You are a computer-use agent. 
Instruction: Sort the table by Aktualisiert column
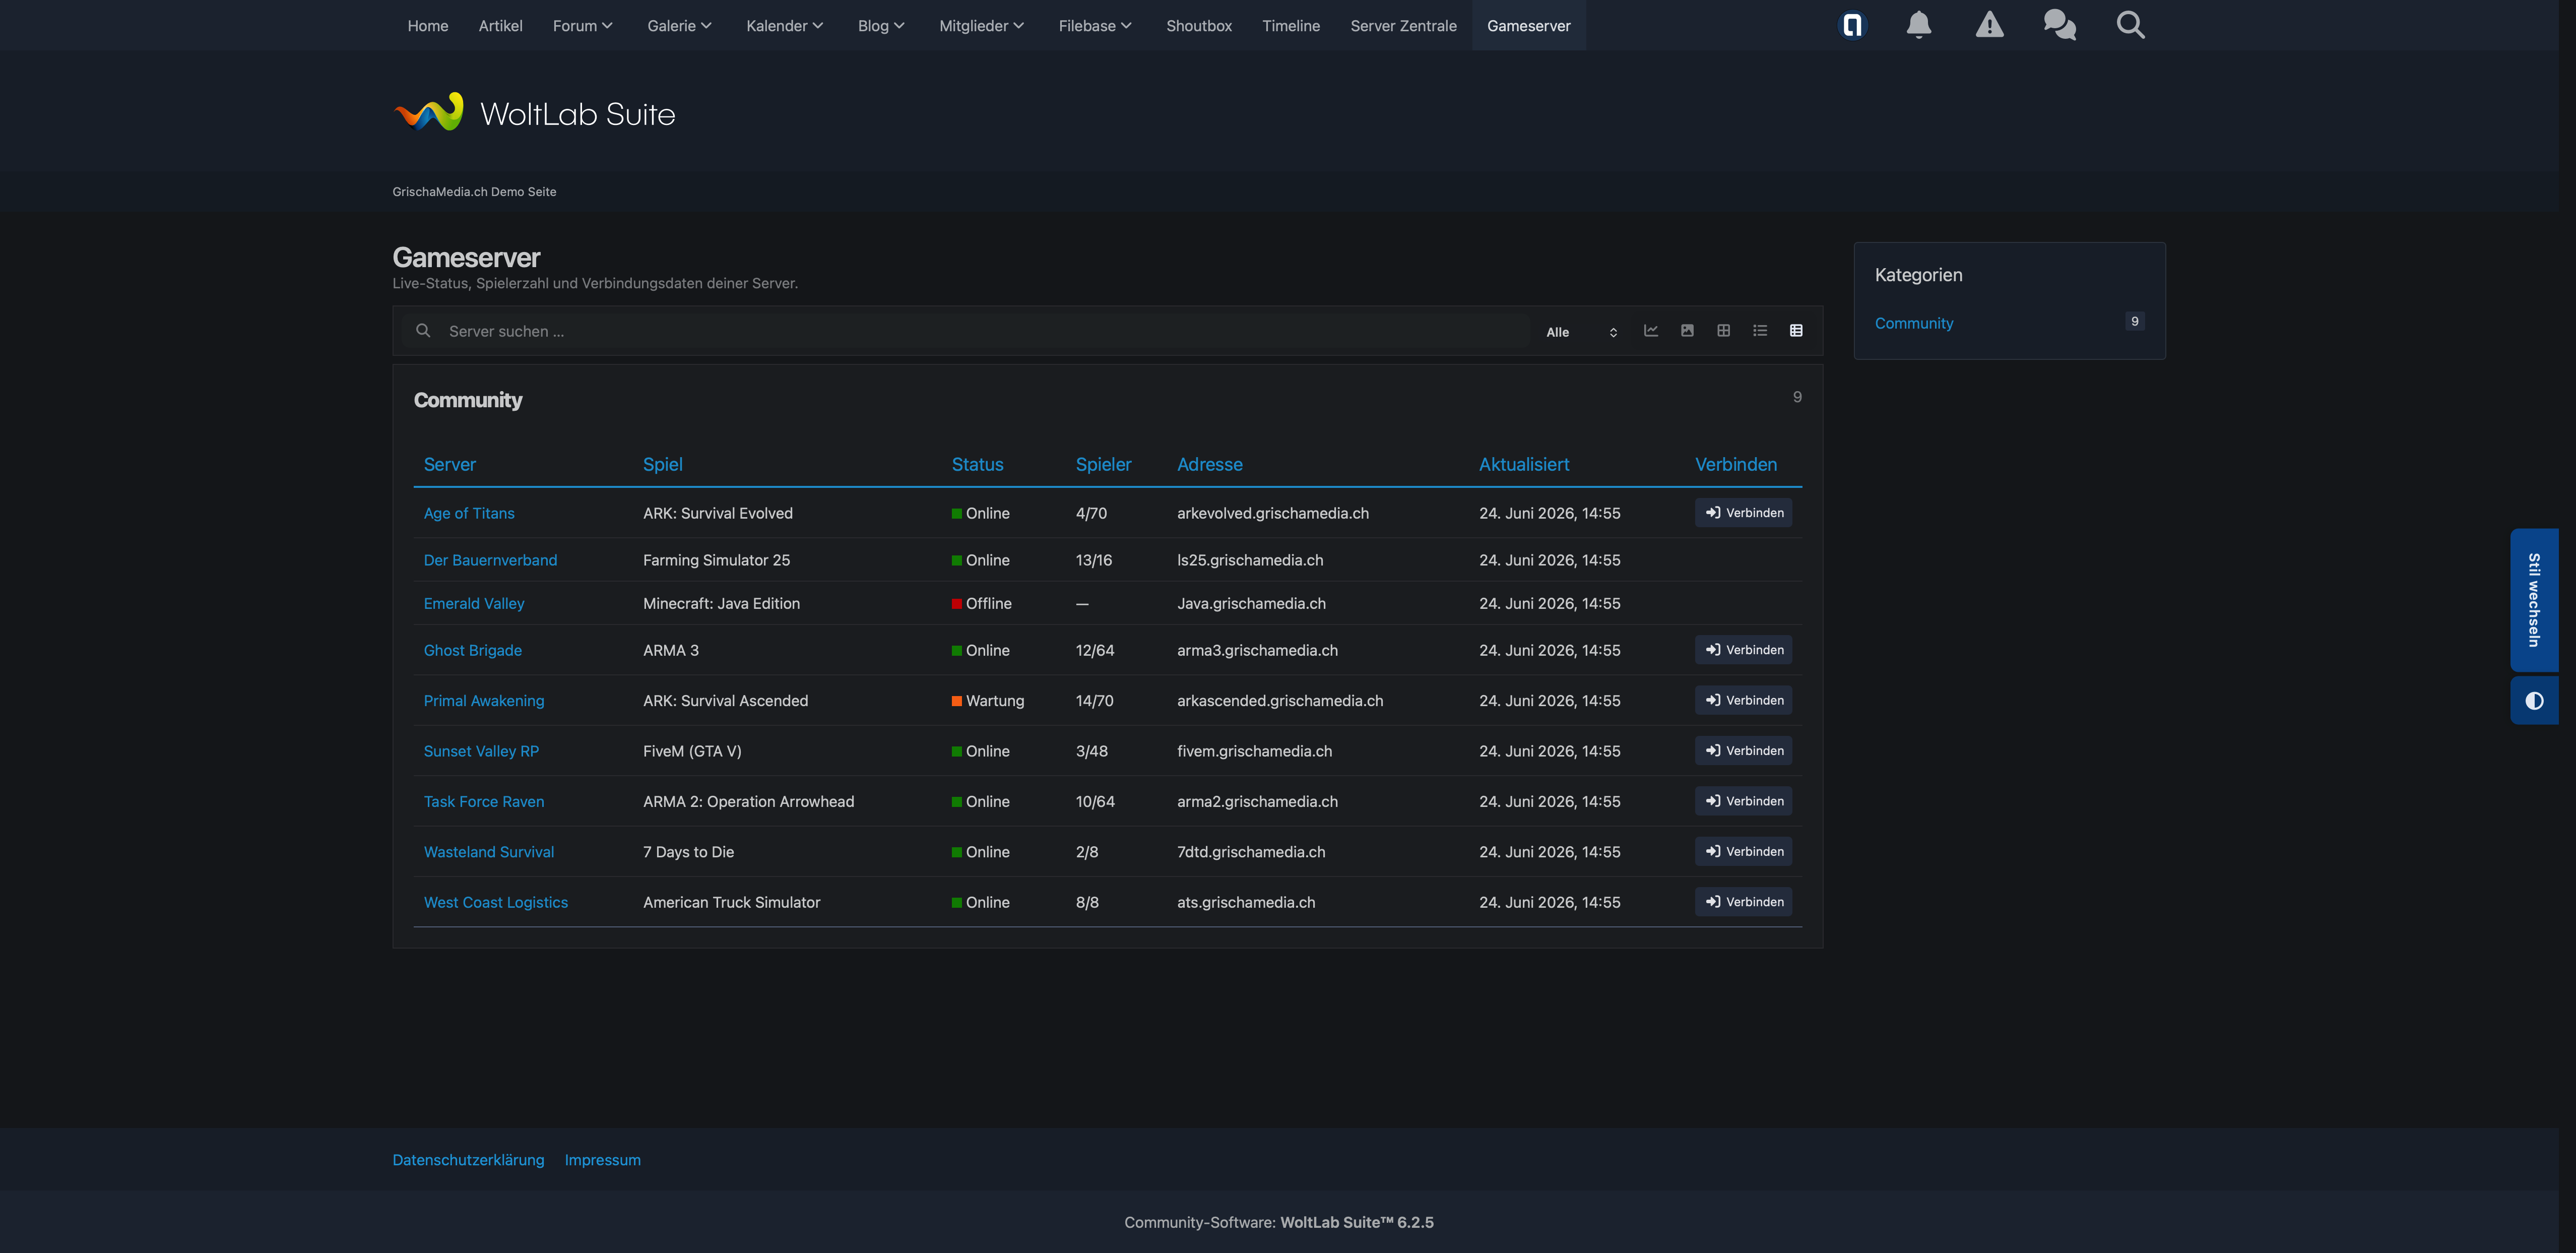[x=1524, y=464]
